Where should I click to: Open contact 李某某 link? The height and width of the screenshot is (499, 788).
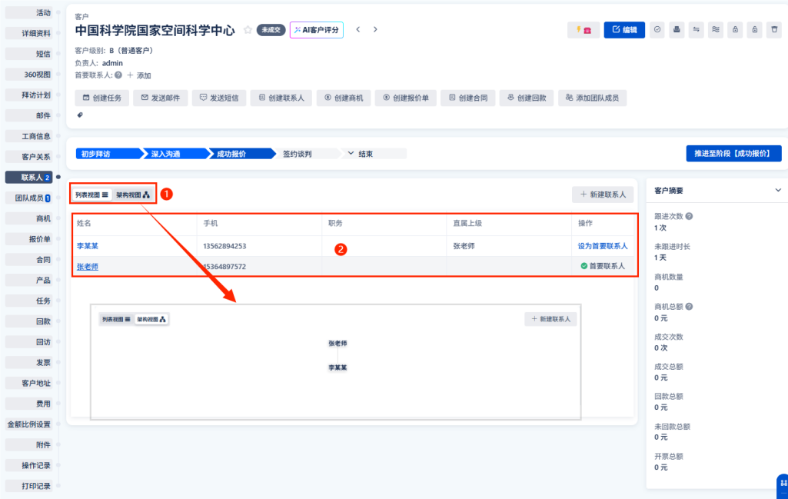point(88,246)
